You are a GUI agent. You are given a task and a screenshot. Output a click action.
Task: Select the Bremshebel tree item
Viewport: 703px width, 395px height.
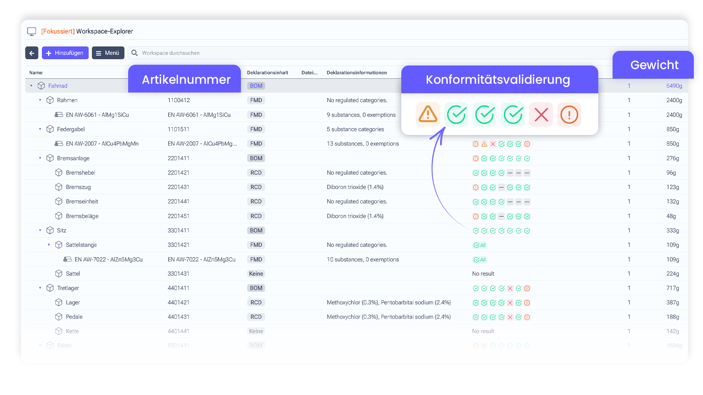pyautogui.click(x=81, y=173)
